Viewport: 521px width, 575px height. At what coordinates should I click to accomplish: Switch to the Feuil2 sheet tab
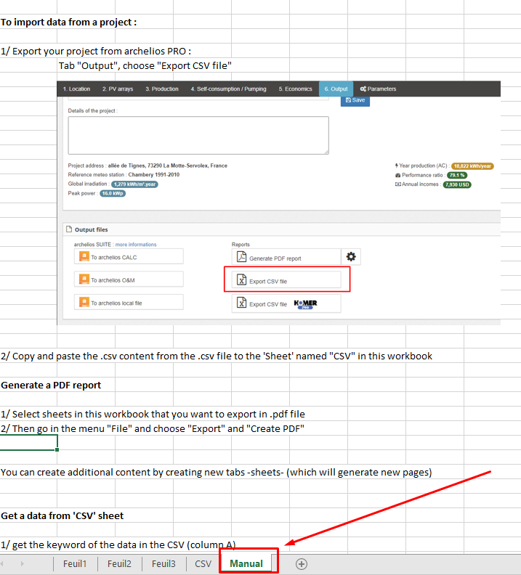click(119, 563)
